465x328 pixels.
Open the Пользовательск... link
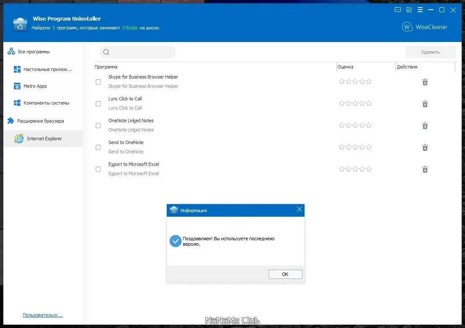(x=43, y=315)
